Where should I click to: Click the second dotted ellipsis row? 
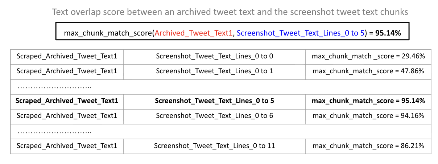tap(54, 131)
